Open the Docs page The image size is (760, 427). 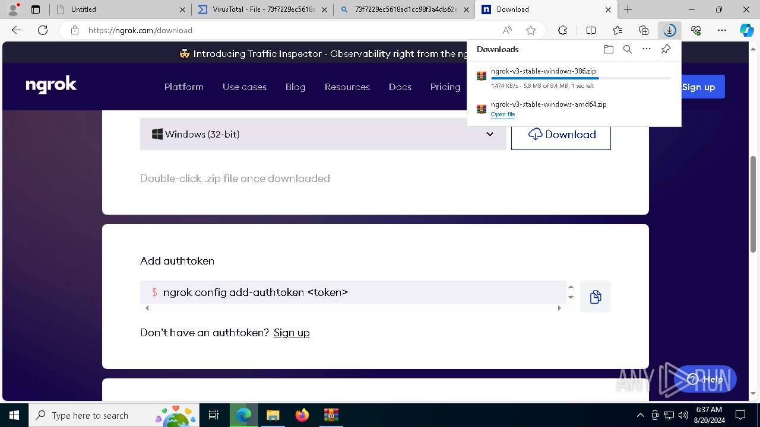(400, 87)
